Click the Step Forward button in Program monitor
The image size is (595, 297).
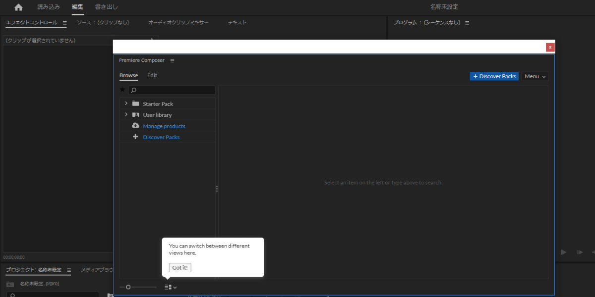580,252
